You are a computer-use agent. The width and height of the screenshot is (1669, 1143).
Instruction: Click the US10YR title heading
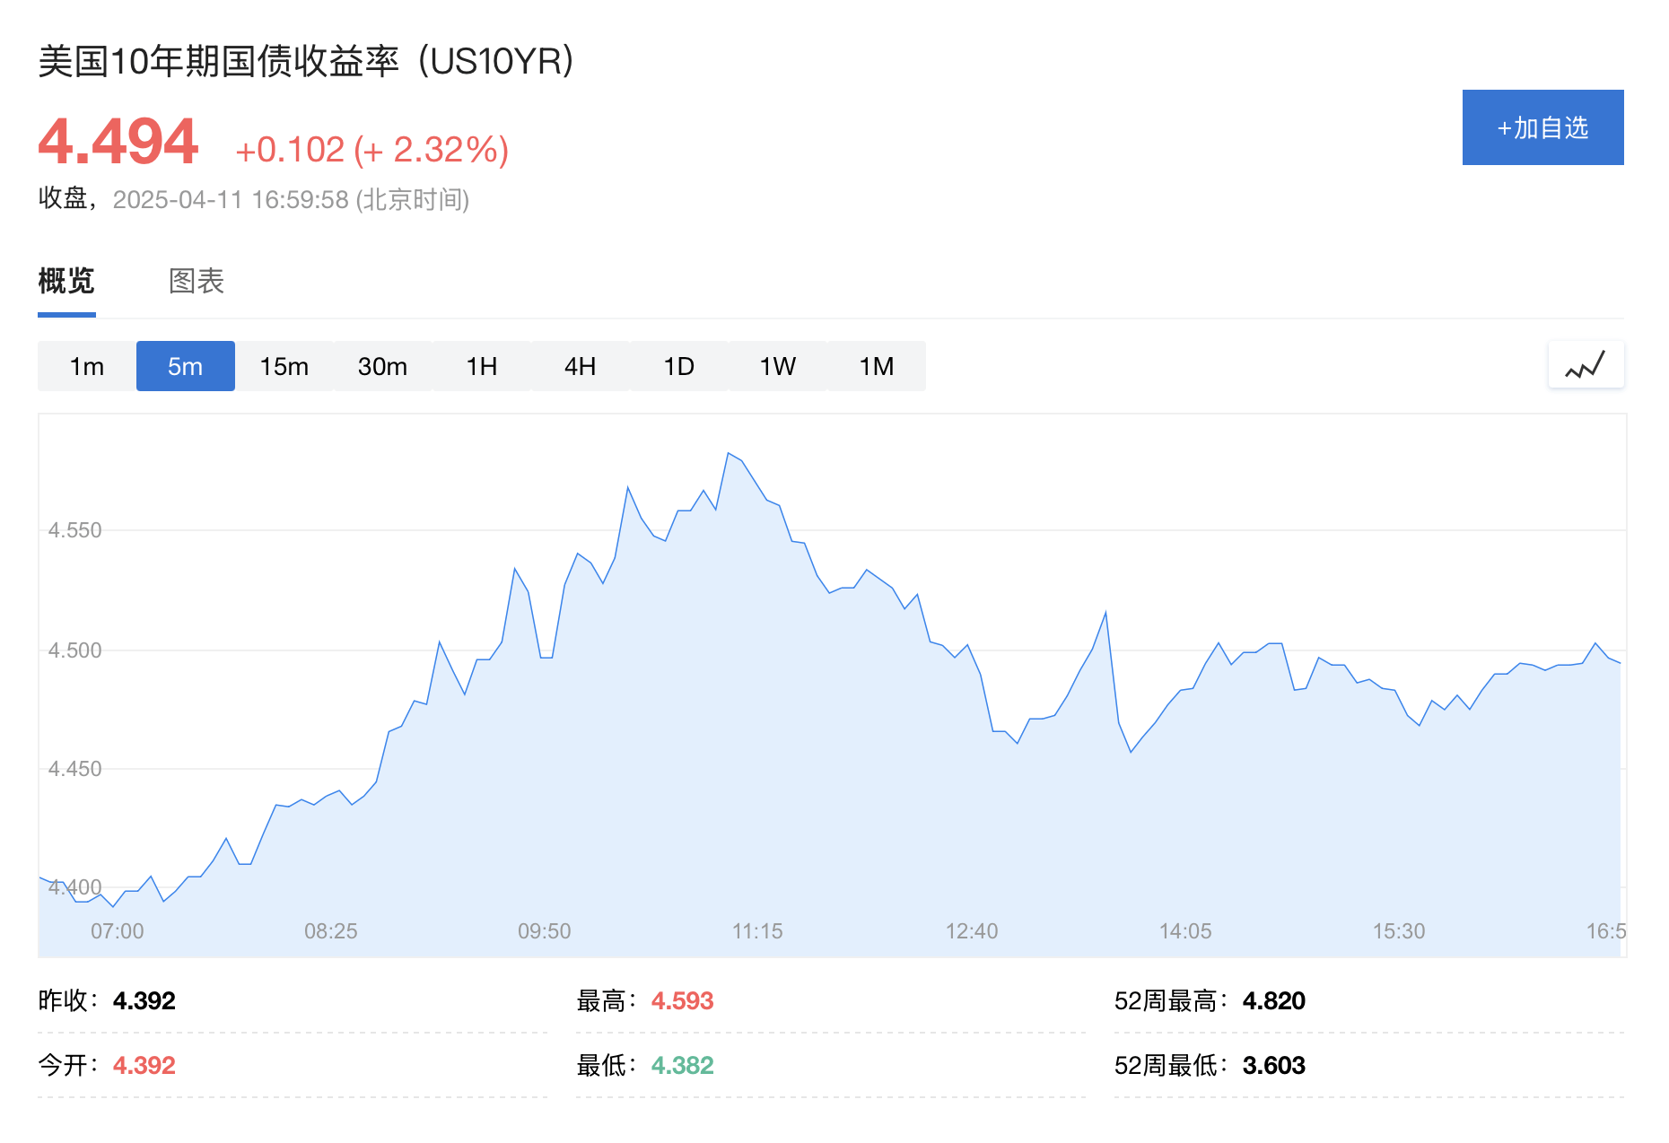coord(305,61)
